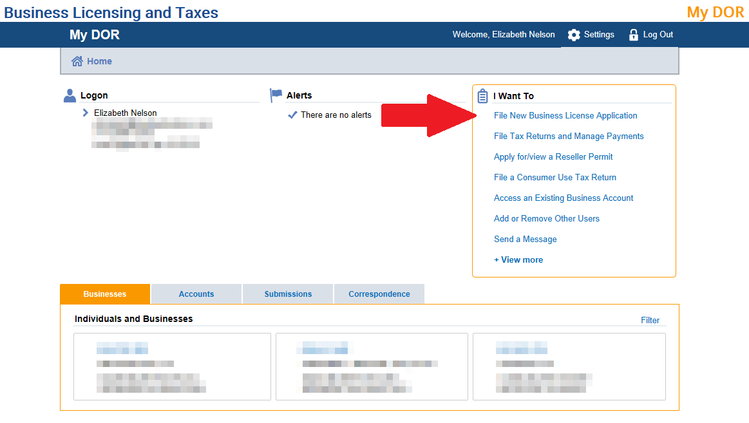Click the first blurred business card

pos(172,366)
